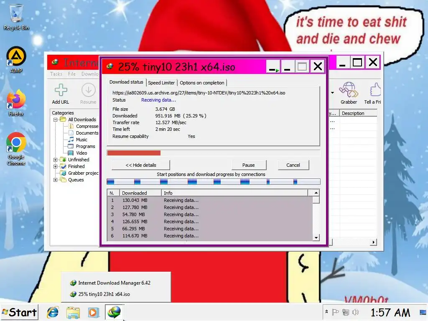Click the IDM taskbar button
The height and width of the screenshot is (321, 428).
[114, 312]
